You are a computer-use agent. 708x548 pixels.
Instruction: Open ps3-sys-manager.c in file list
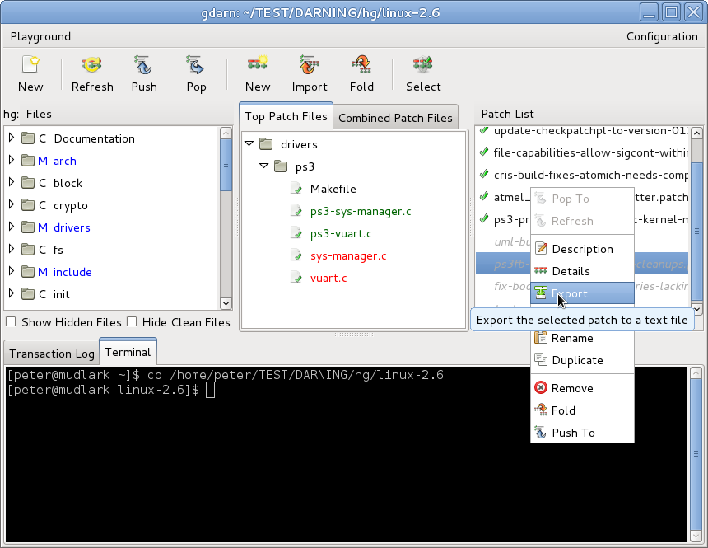(x=361, y=211)
